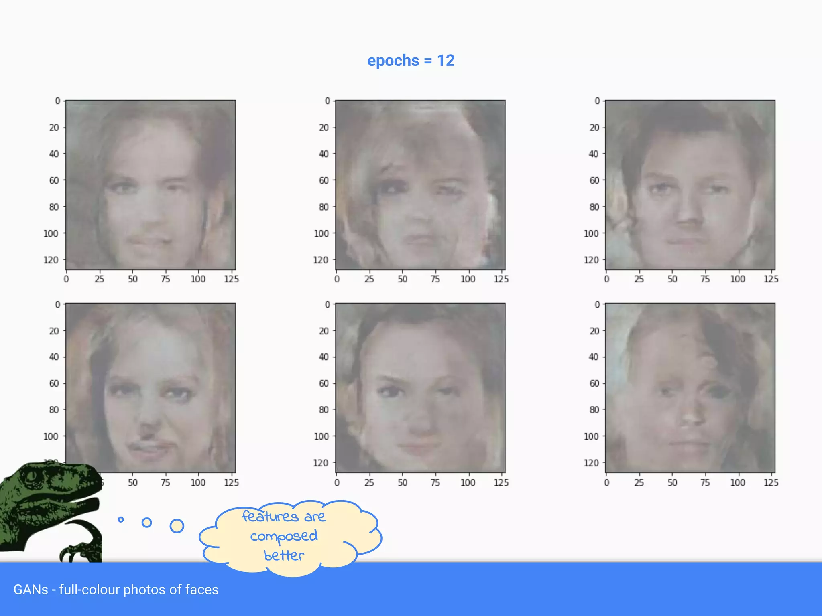Click the middle thought bubble circle
Image resolution: width=822 pixels, height=616 pixels.
tap(147, 523)
